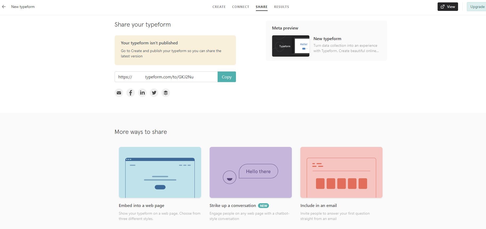Share the typeform via email icon
The height and width of the screenshot is (229, 486).
click(x=119, y=93)
